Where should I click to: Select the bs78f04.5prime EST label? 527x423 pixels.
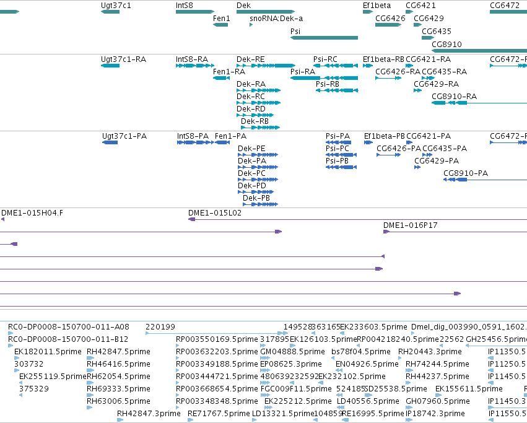tap(361, 351)
